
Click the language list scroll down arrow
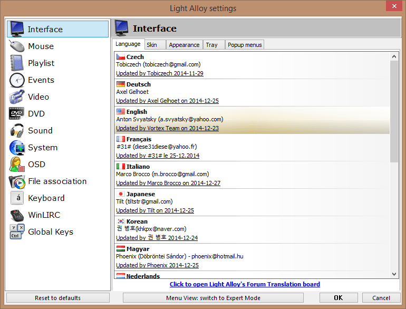(x=394, y=274)
